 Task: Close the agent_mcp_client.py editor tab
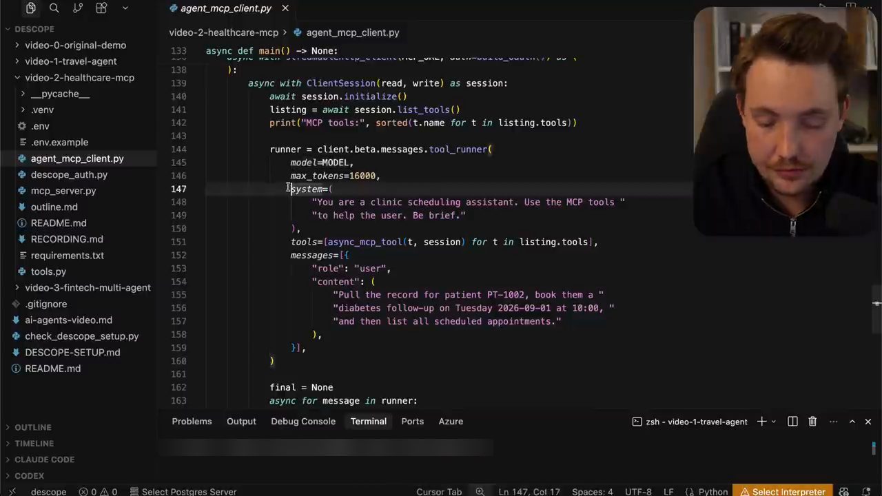pos(285,8)
